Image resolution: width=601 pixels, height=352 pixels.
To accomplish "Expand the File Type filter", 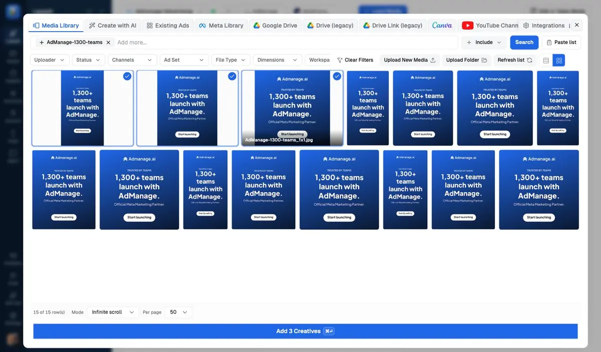I will 231,60.
